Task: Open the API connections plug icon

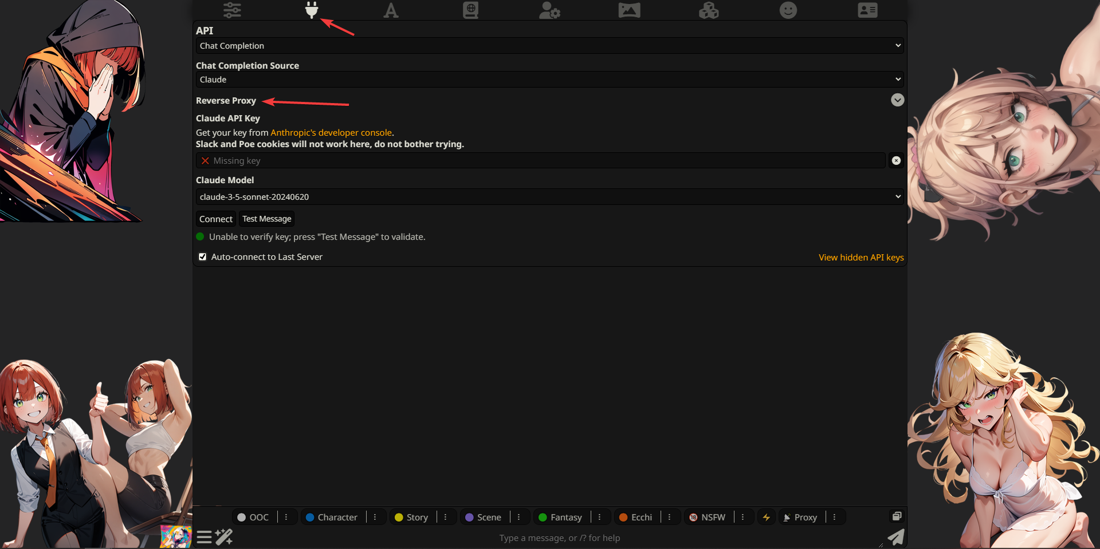Action: tap(312, 10)
